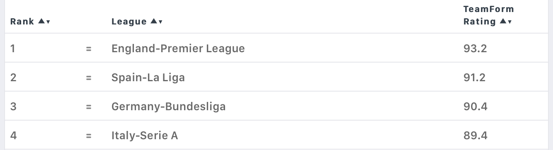Open the Spain-La Liga entry
The height and width of the screenshot is (150, 553).
point(148,77)
